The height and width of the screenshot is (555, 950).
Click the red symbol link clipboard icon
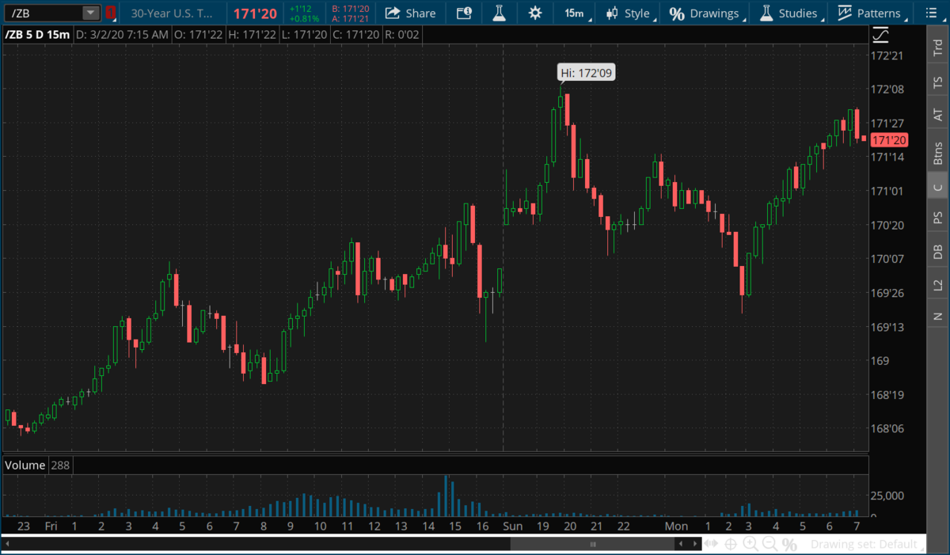point(111,13)
